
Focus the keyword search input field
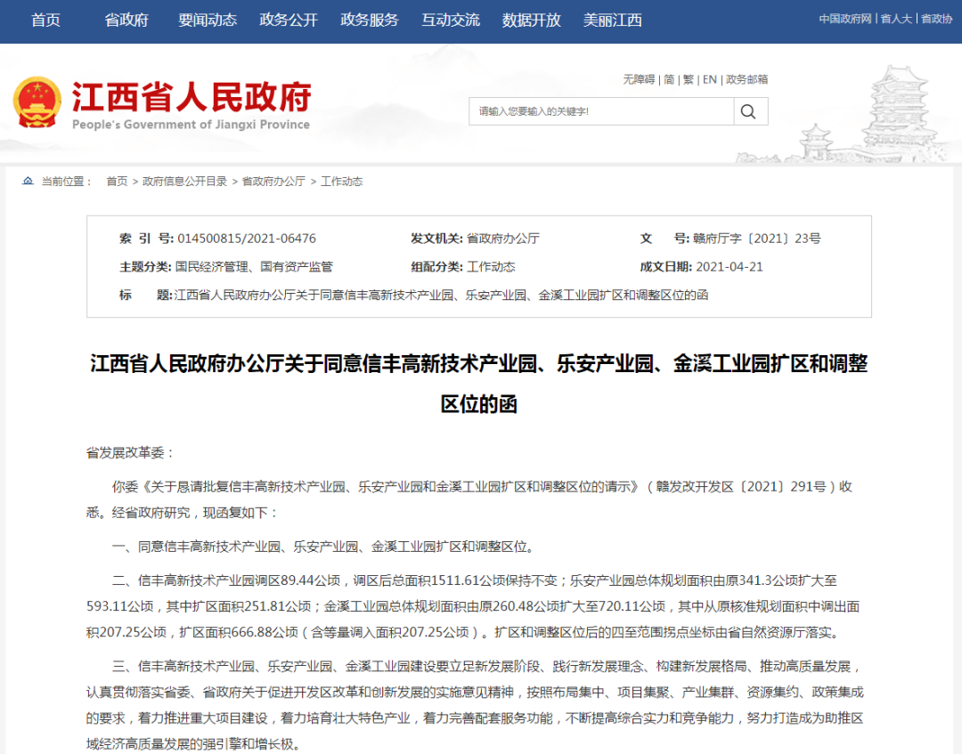tap(601, 111)
